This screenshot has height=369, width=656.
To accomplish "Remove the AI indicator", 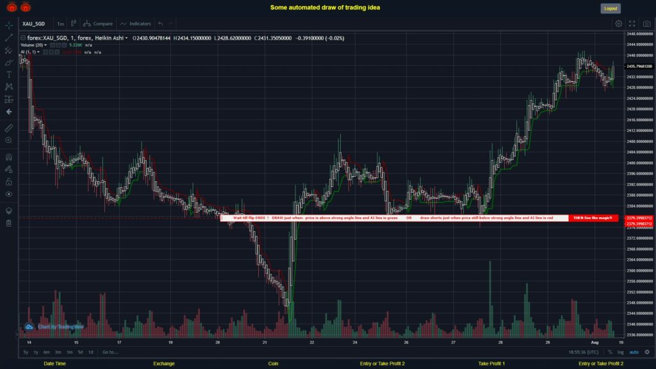I will (x=57, y=53).
